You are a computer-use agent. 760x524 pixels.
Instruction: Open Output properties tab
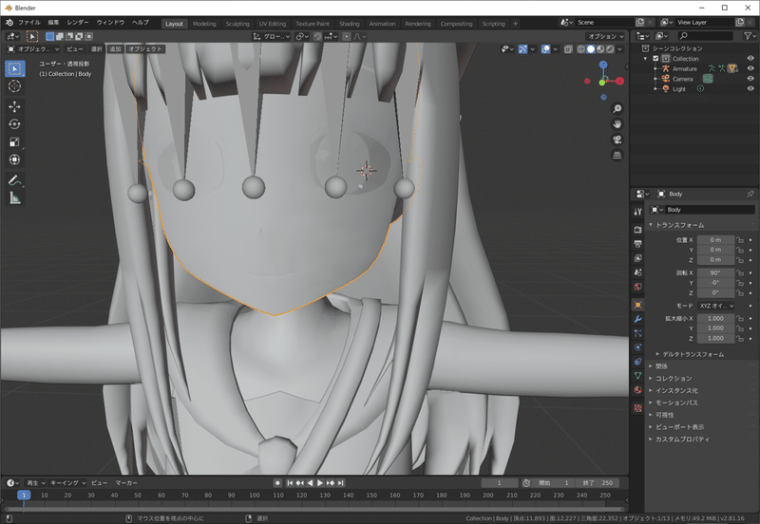637,244
